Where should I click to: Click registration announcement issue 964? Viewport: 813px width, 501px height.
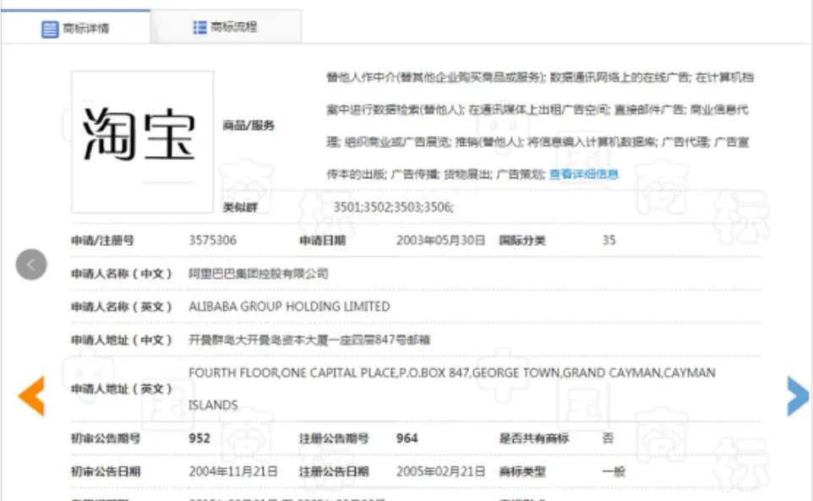(x=407, y=438)
